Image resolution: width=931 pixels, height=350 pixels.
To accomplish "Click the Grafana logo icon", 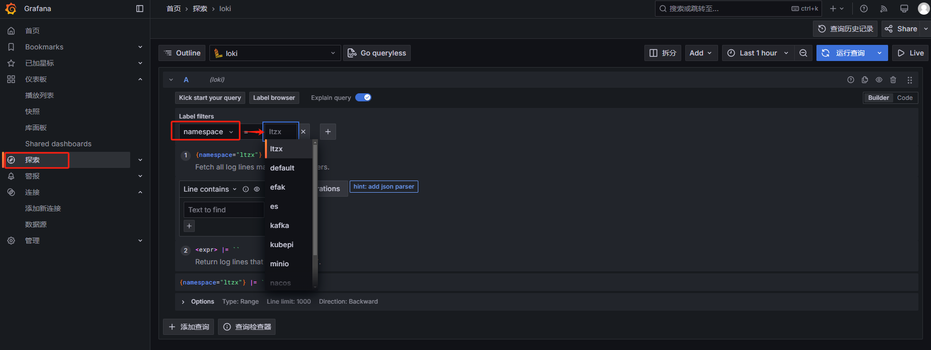I will pyautogui.click(x=11, y=9).
